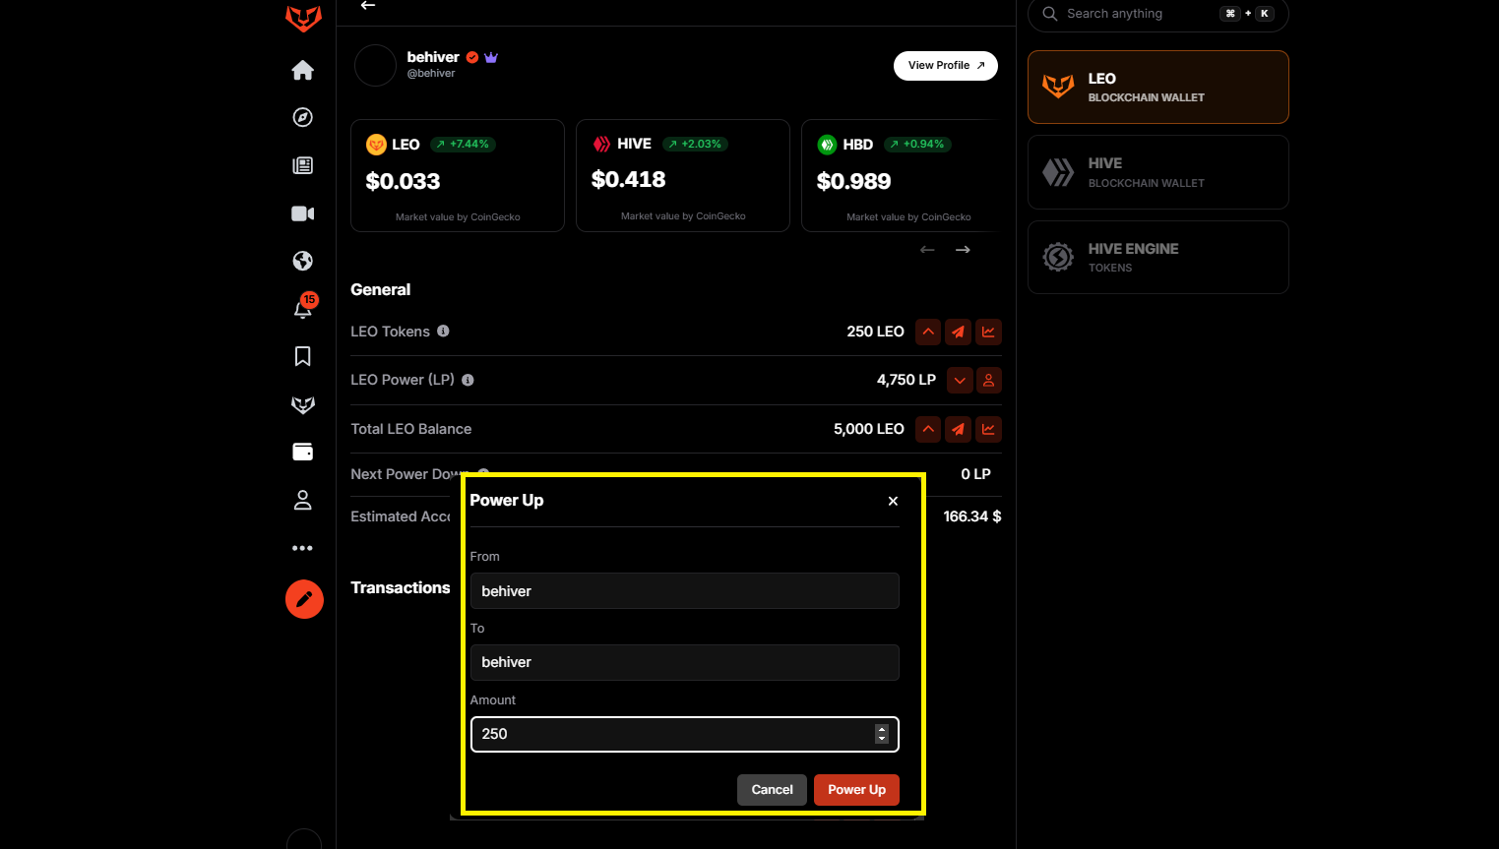
Task: Select the HIVE Blockchain Wallet tab
Action: point(1158,172)
